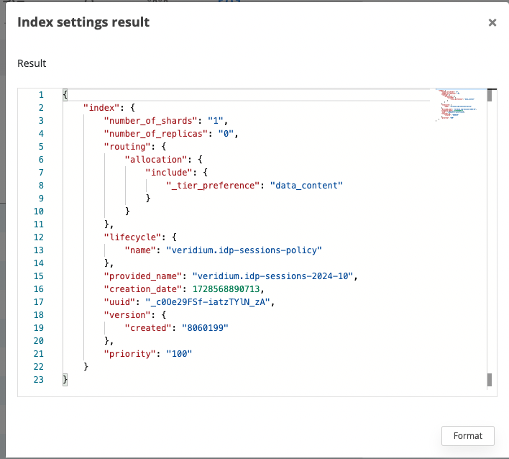Close the Index settings result dialog
The width and height of the screenshot is (509, 459).
pyautogui.click(x=492, y=22)
